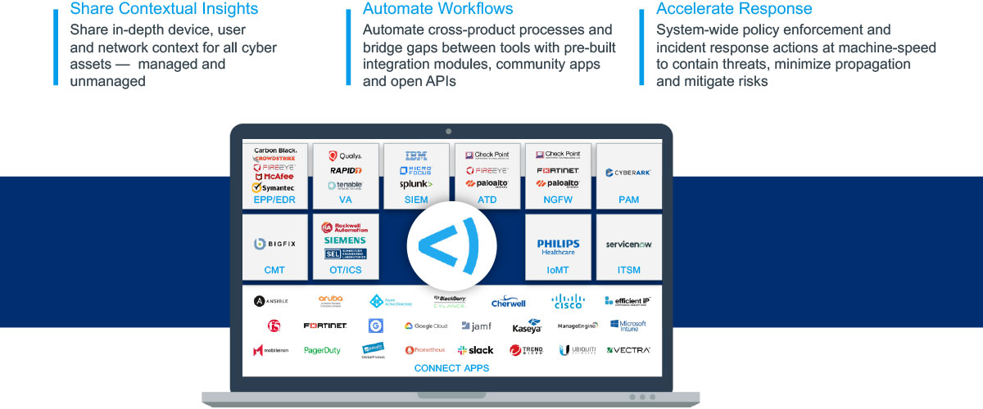Click the ManageEngine logo

578,326
